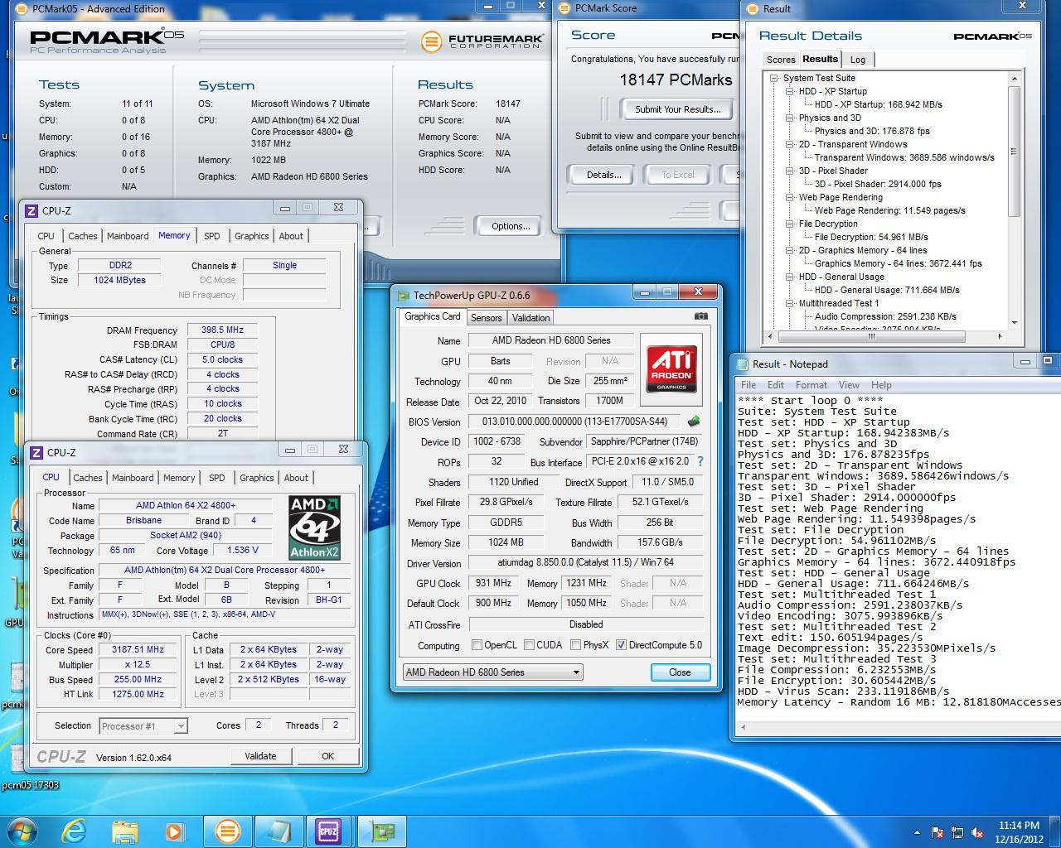Open Processor #1 selection dropdown in CPU-Z
The image size is (1061, 848).
[x=143, y=726]
